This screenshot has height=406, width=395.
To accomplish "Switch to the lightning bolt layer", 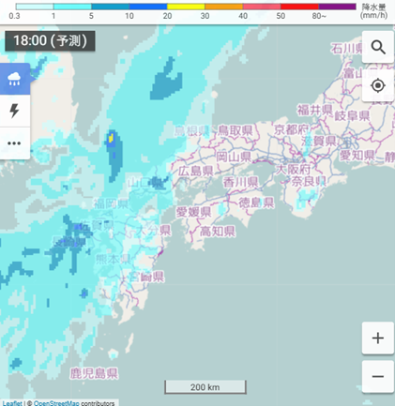I will coord(15,111).
